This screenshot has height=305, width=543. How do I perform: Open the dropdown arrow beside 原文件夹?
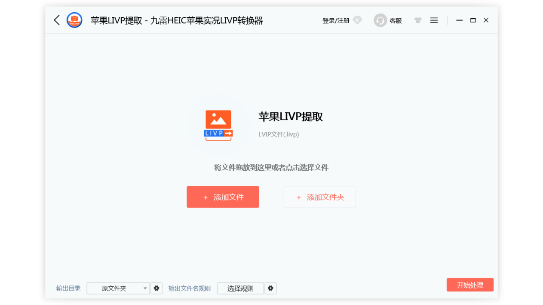coord(145,288)
